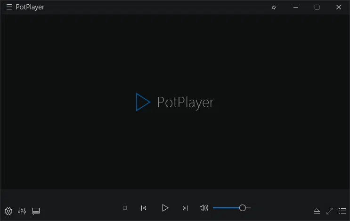Screen dimensions: 350x221
Task: Start playback with the Play button
Action: click(x=165, y=208)
